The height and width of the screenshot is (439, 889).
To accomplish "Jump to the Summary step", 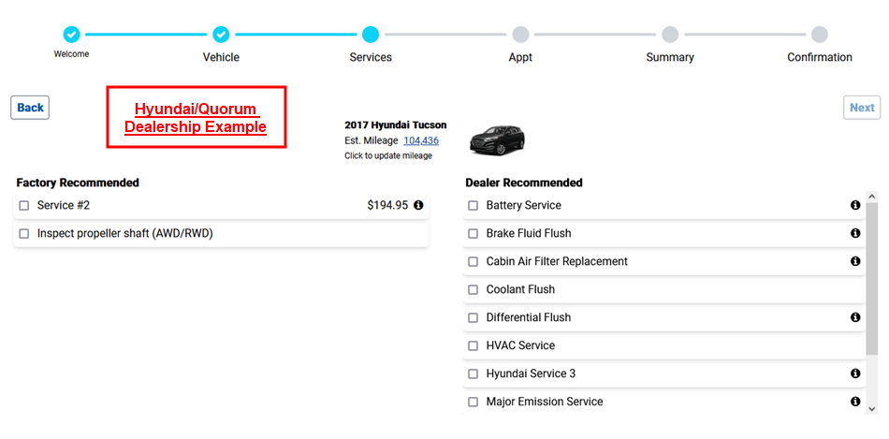I will coord(670,35).
